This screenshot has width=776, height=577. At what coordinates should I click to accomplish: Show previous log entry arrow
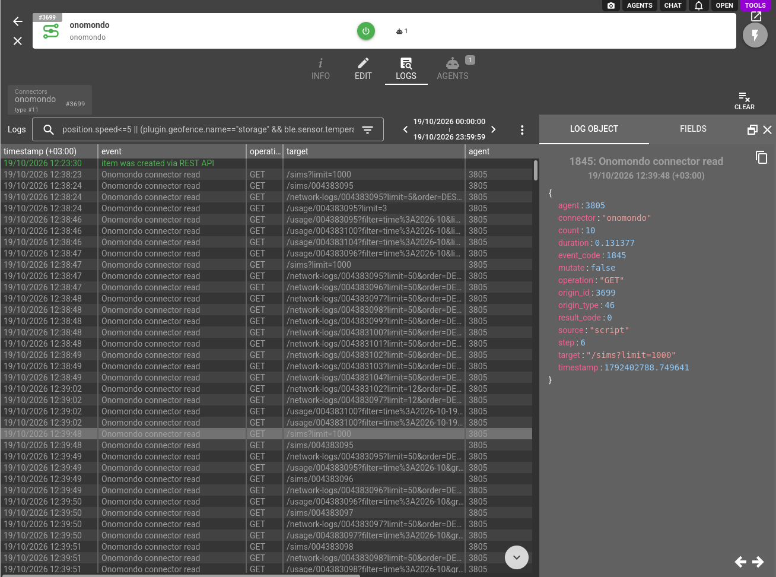740,562
